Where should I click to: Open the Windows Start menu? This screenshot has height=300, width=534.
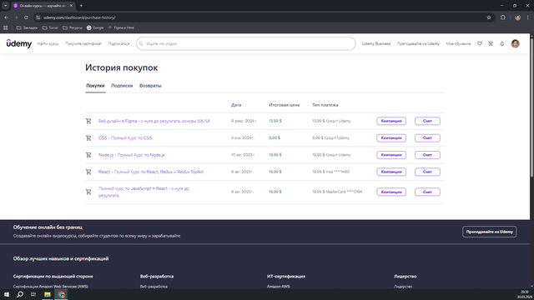7,294
